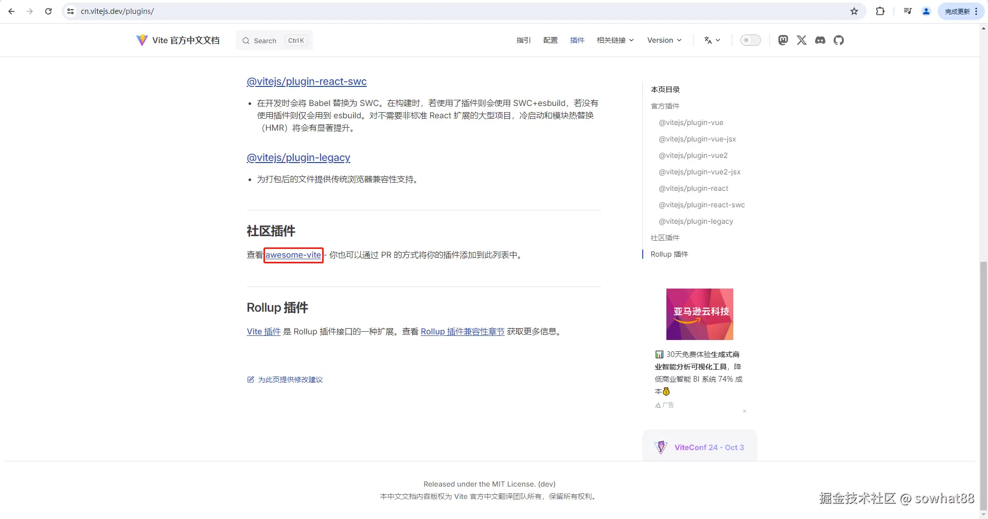Screen dimensions: 988x519
Task: Open the Mastodon social link
Action: (x=783, y=40)
